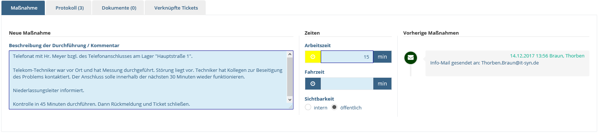
Task: Select the intern visibility radio button
Action: pos(308,107)
